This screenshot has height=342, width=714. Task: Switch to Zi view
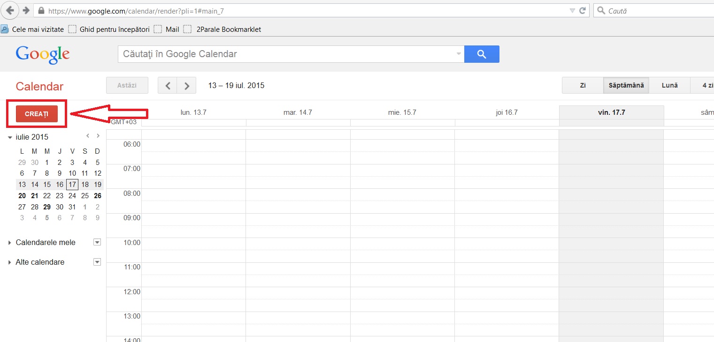[x=583, y=86]
